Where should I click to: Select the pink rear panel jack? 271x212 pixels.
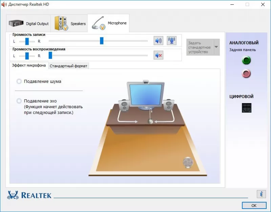[x=246, y=74]
